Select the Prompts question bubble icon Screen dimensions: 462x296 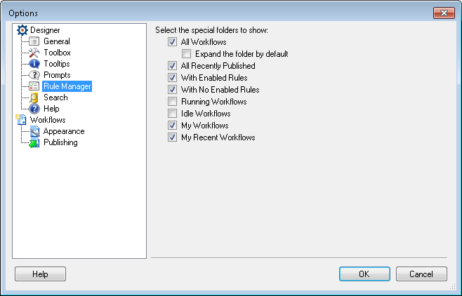click(x=34, y=75)
